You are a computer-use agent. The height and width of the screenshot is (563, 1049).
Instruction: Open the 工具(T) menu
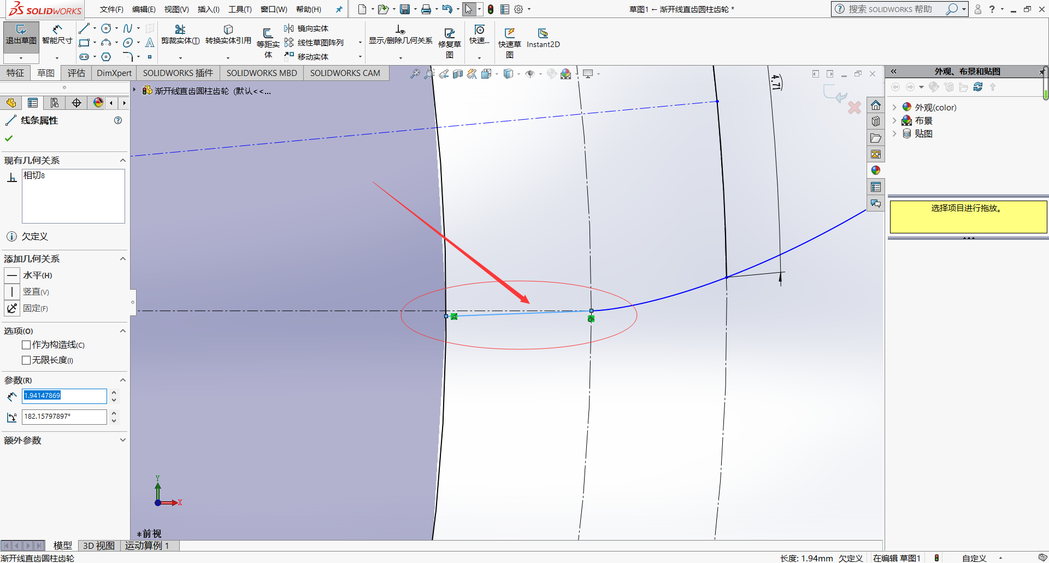point(240,9)
